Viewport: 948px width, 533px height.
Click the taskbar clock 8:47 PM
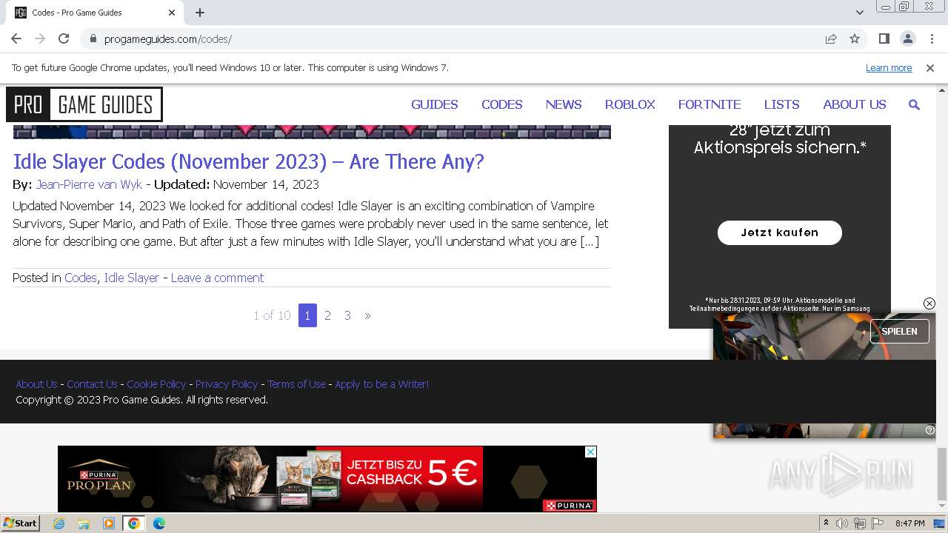point(910,523)
